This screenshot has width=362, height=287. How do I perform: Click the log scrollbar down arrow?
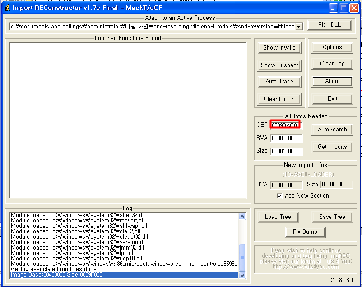pyautogui.click(x=242, y=275)
